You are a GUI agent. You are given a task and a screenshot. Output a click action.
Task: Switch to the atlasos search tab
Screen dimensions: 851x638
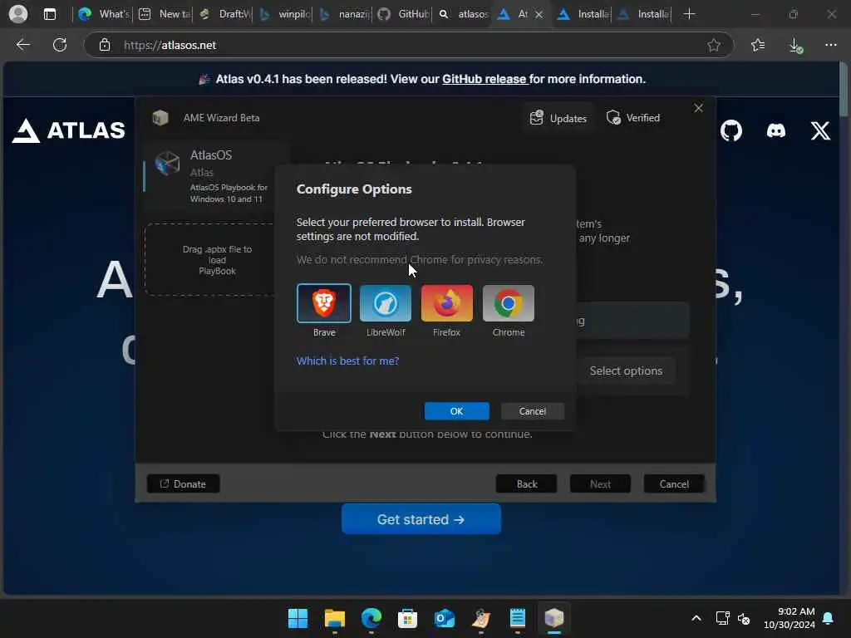click(462, 14)
